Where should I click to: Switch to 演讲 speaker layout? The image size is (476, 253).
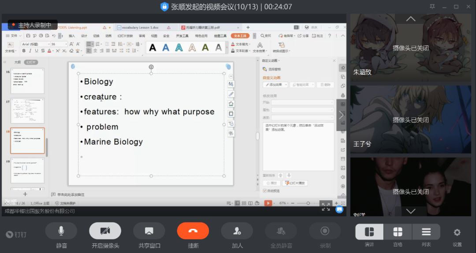click(x=369, y=232)
